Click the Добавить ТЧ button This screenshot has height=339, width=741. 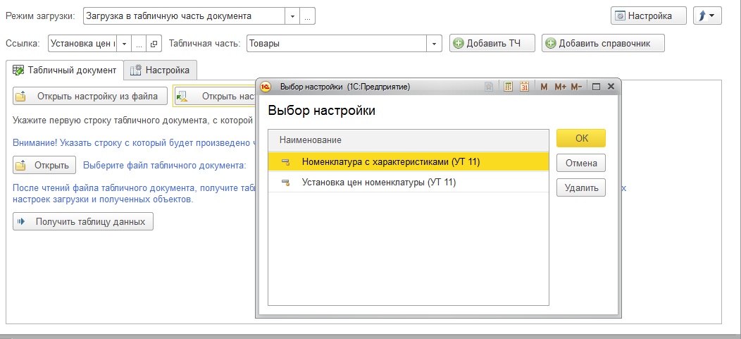pos(492,43)
